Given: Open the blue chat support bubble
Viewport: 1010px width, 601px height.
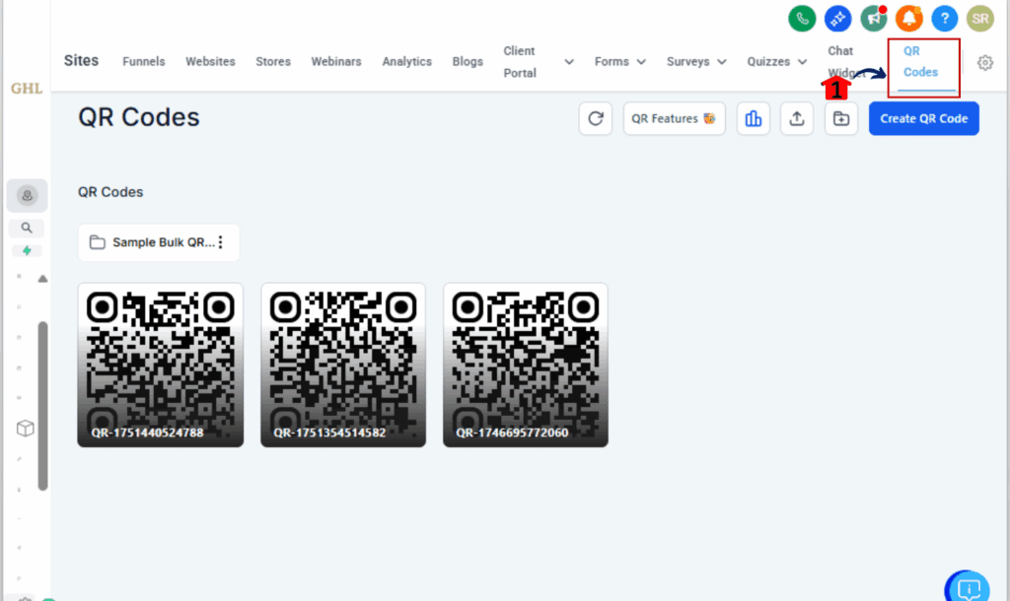Looking at the screenshot, I should [969, 587].
